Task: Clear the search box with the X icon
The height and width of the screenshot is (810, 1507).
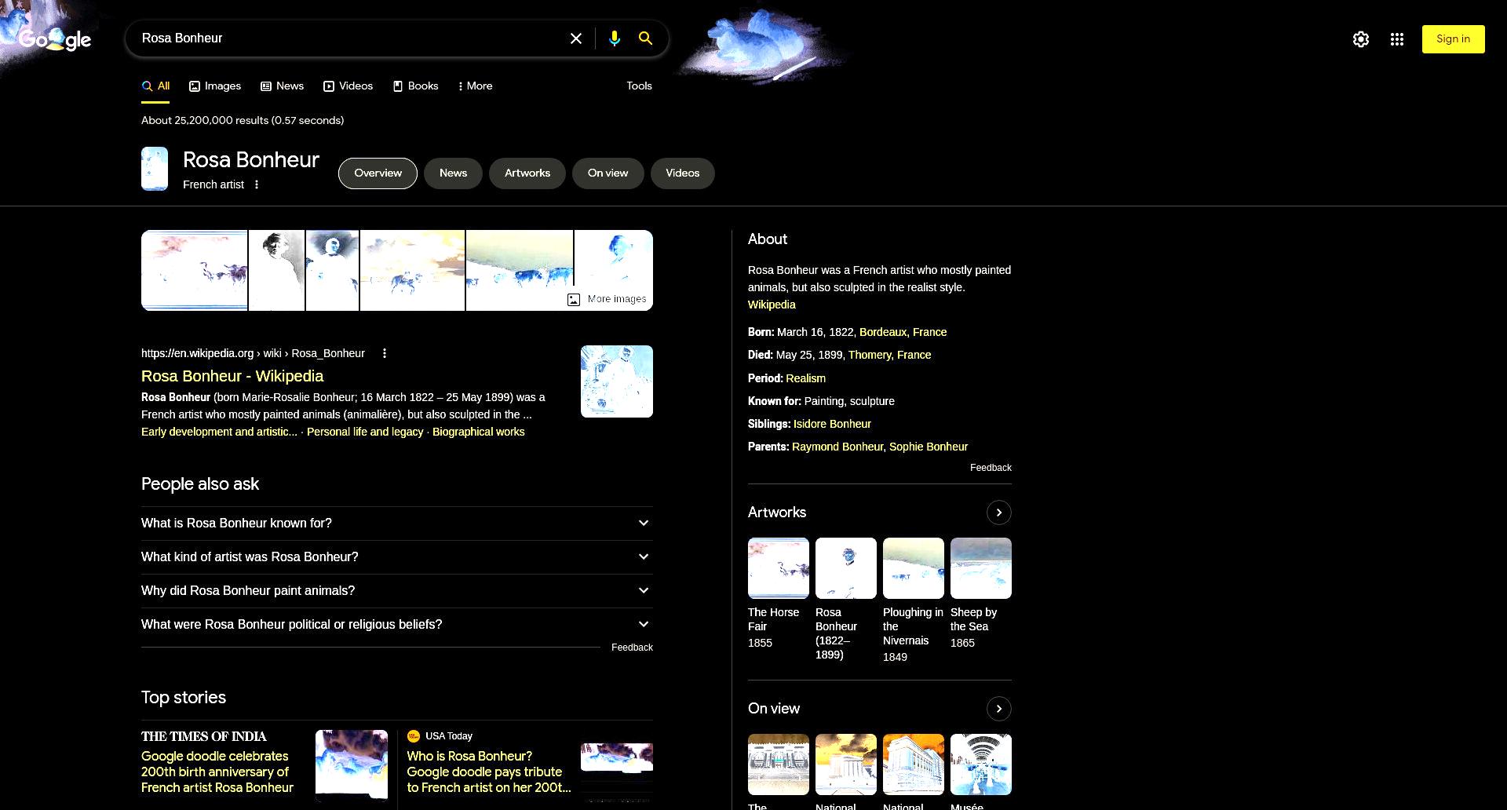Action: tap(576, 38)
